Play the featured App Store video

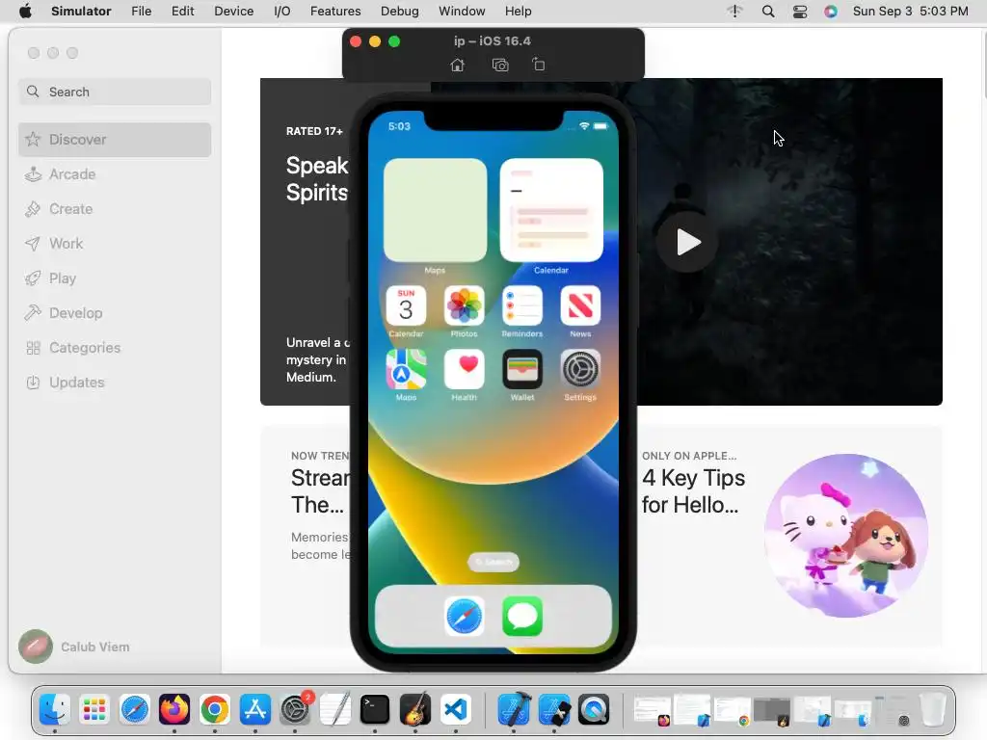tap(687, 242)
